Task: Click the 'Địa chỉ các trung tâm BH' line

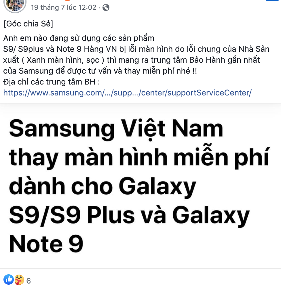Action: click(x=52, y=82)
